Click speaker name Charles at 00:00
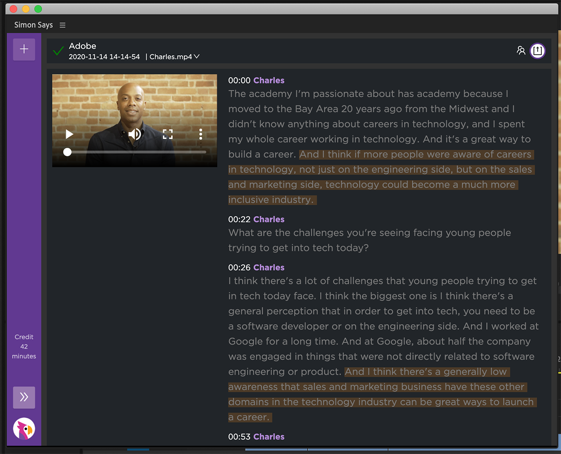Viewport: 561px width, 454px height. (269, 80)
